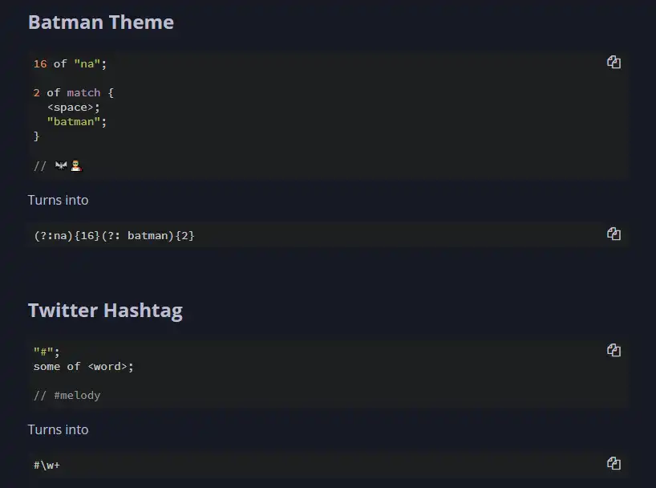Click the "batman"; string line
This screenshot has height=488, width=656.
pyautogui.click(x=77, y=121)
